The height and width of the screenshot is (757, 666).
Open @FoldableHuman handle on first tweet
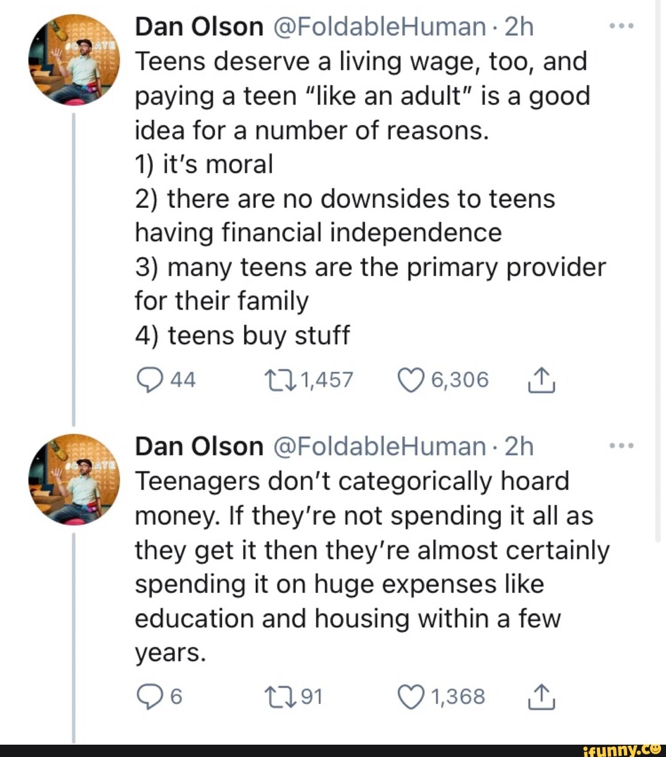tap(378, 27)
